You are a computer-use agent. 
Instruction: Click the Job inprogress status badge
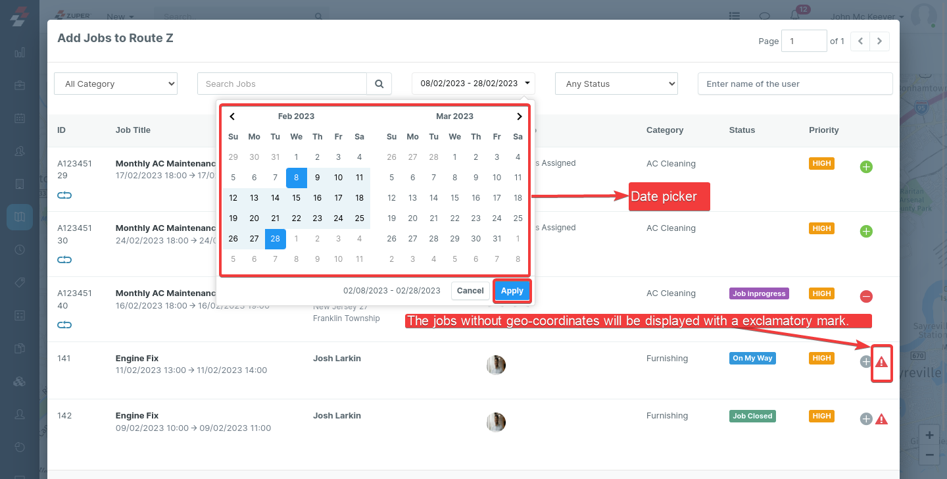coord(759,293)
